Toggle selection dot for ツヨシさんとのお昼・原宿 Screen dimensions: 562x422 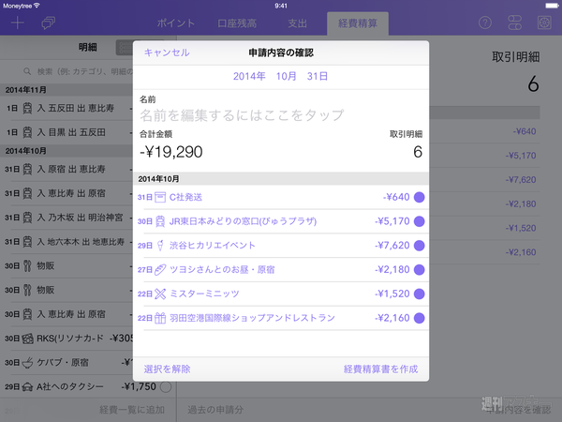tap(419, 269)
